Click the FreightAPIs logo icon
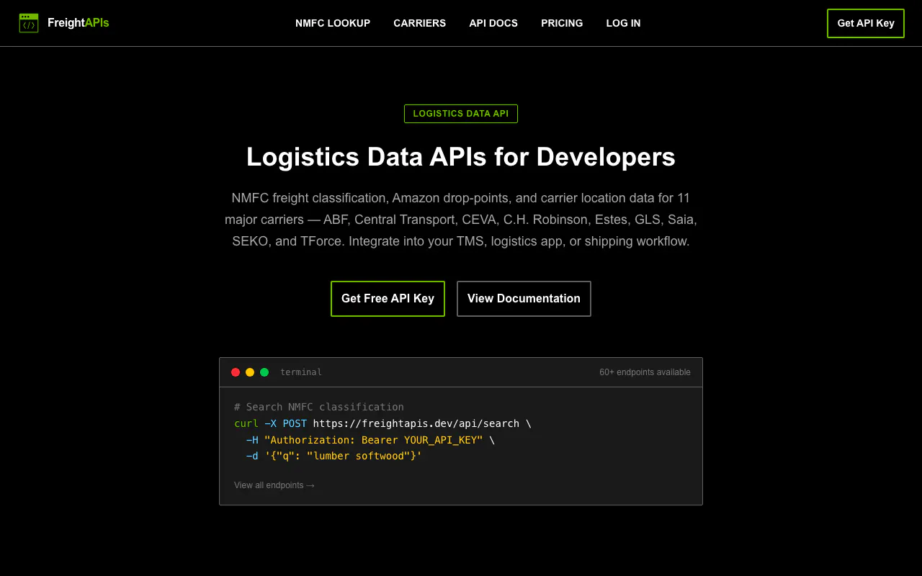This screenshot has height=576, width=922. click(29, 23)
